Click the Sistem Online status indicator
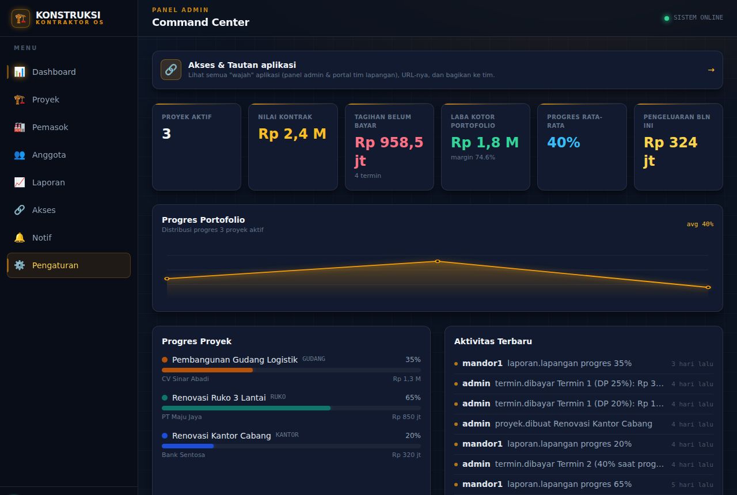This screenshot has width=737, height=495. click(693, 18)
